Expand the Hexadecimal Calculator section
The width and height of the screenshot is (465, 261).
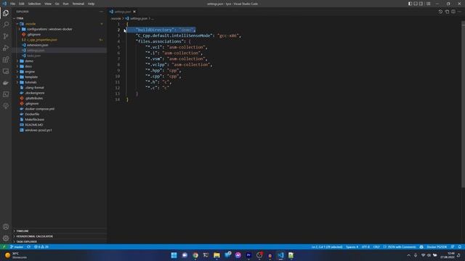coord(60,236)
